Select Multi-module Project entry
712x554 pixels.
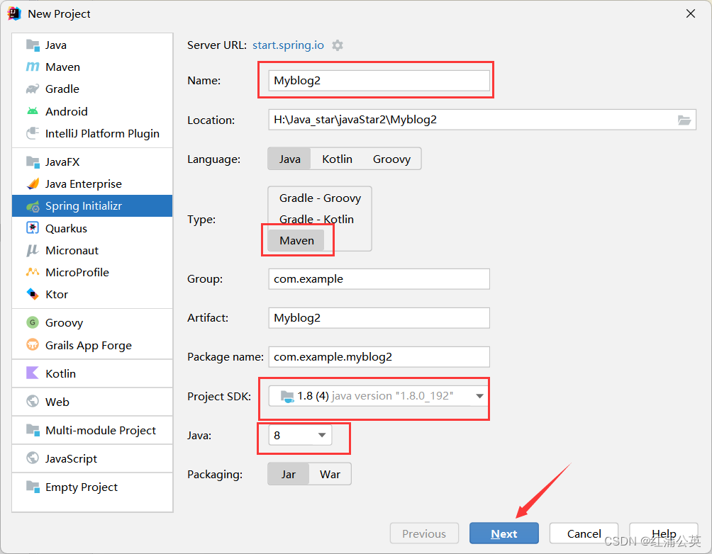click(92, 430)
